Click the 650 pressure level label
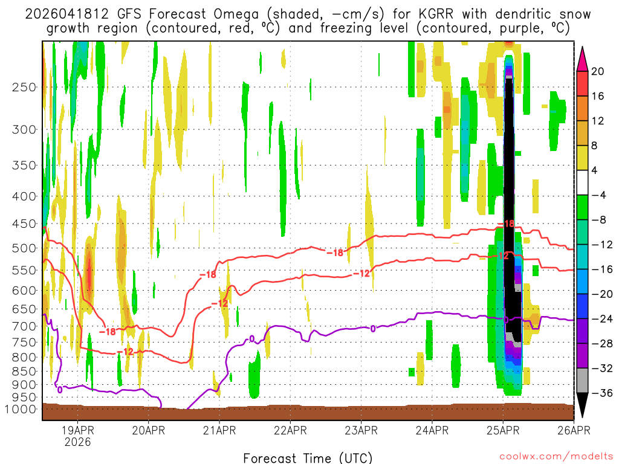This screenshot has width=619, height=464. pos(24,309)
